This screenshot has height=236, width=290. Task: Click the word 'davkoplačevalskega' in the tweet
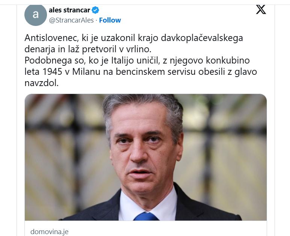point(202,38)
